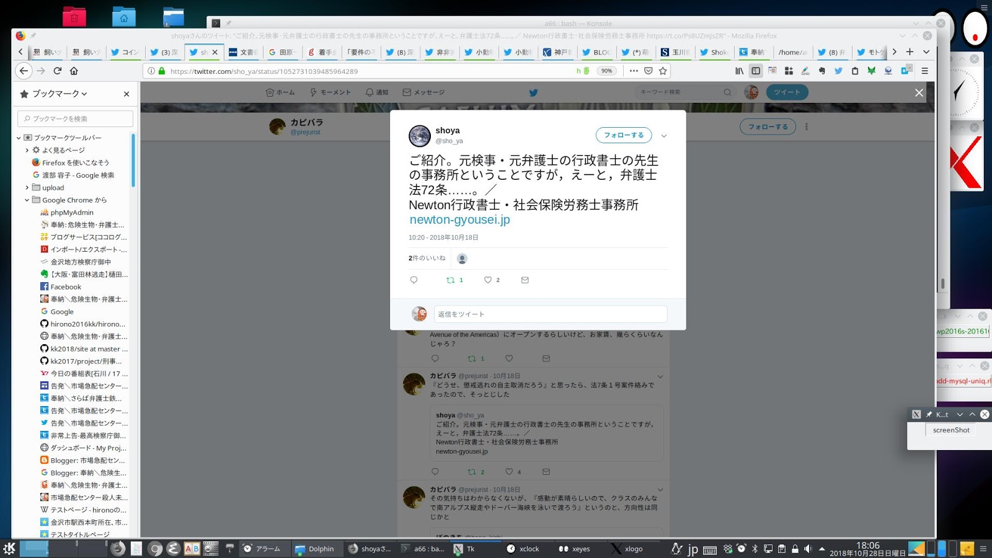The image size is (992, 558).
Task: Open the page actions three-dots menu
Action: point(634,71)
